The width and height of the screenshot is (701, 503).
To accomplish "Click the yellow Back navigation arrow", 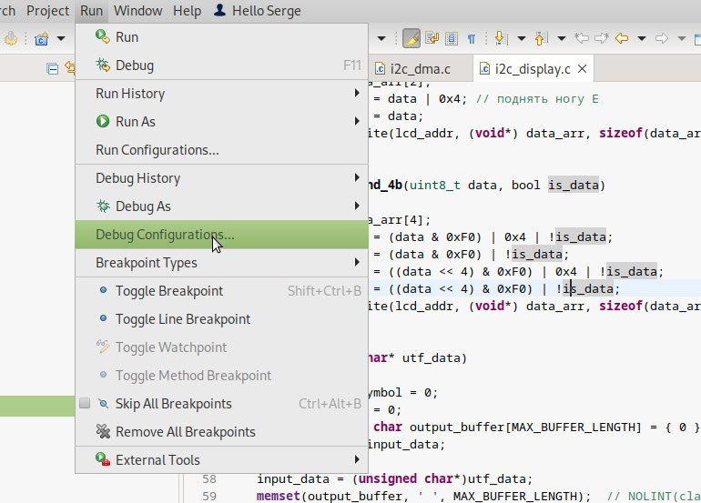I will [x=622, y=38].
